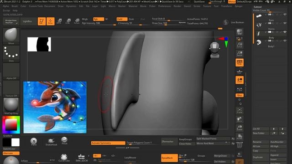
Task: Click the Duplicate subtool button
Action: (261, 157)
